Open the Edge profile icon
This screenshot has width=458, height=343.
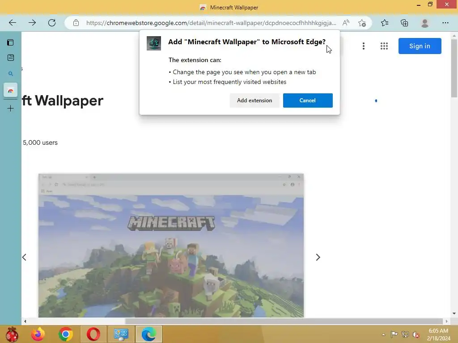425,23
